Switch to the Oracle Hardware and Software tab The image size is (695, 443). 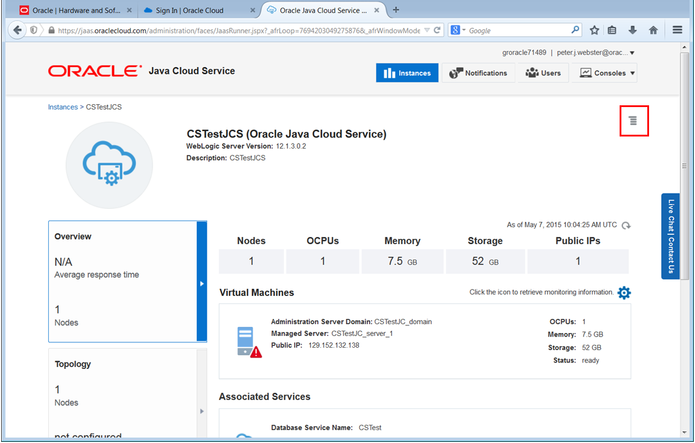click(75, 10)
